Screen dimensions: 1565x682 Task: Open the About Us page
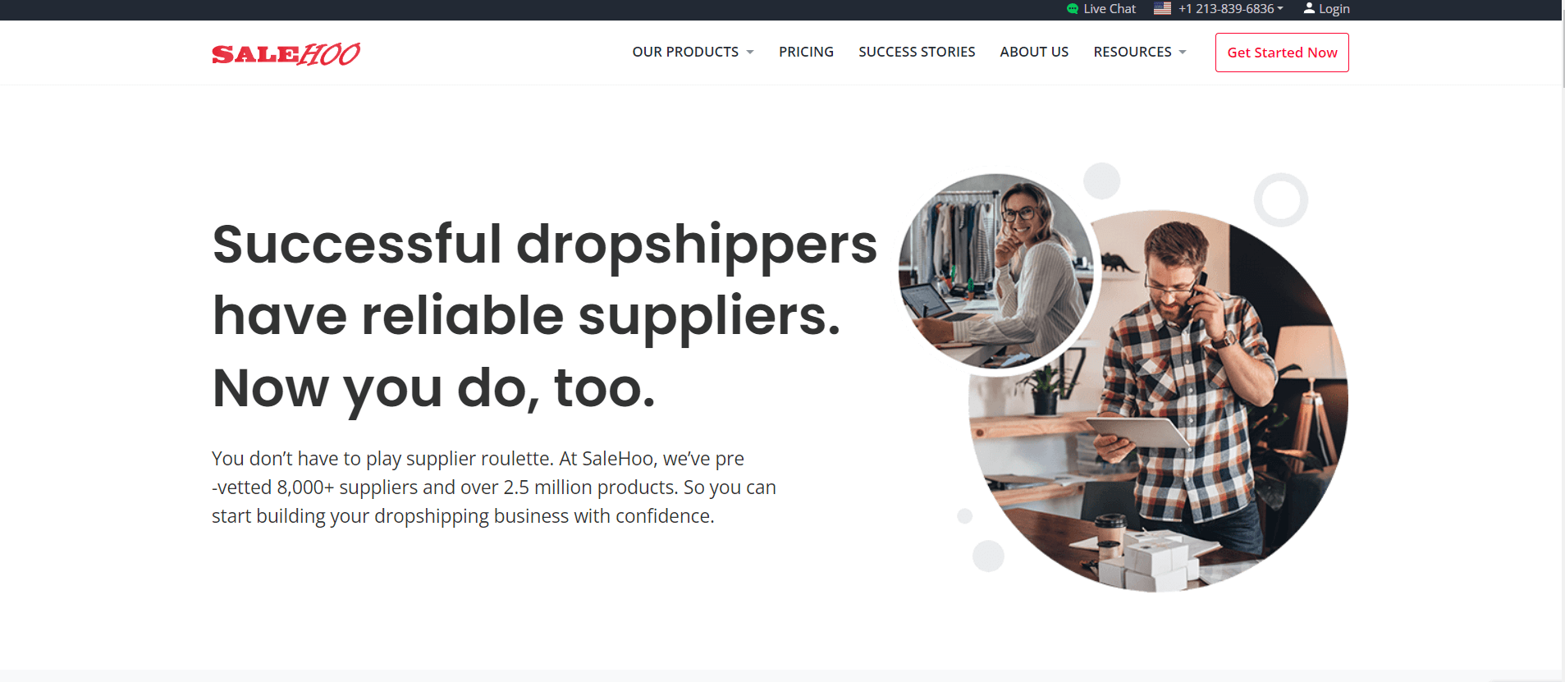coord(1034,52)
